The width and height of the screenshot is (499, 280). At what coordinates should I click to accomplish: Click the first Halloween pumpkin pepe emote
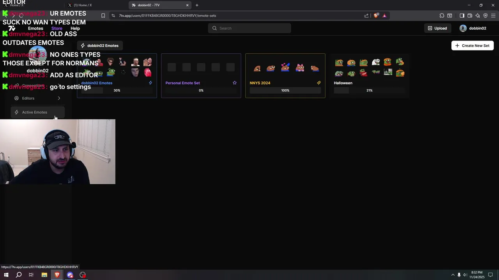339,62
